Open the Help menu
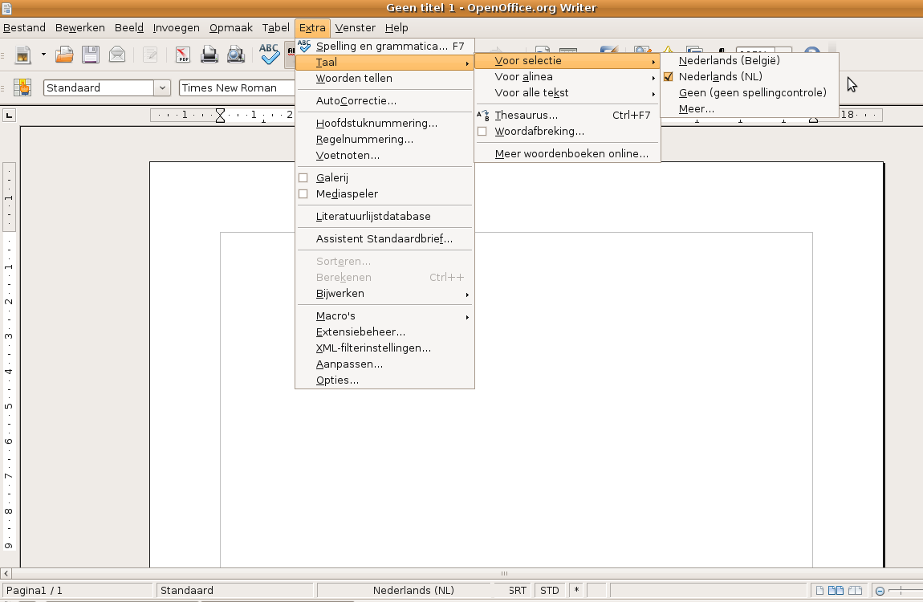 click(x=396, y=27)
